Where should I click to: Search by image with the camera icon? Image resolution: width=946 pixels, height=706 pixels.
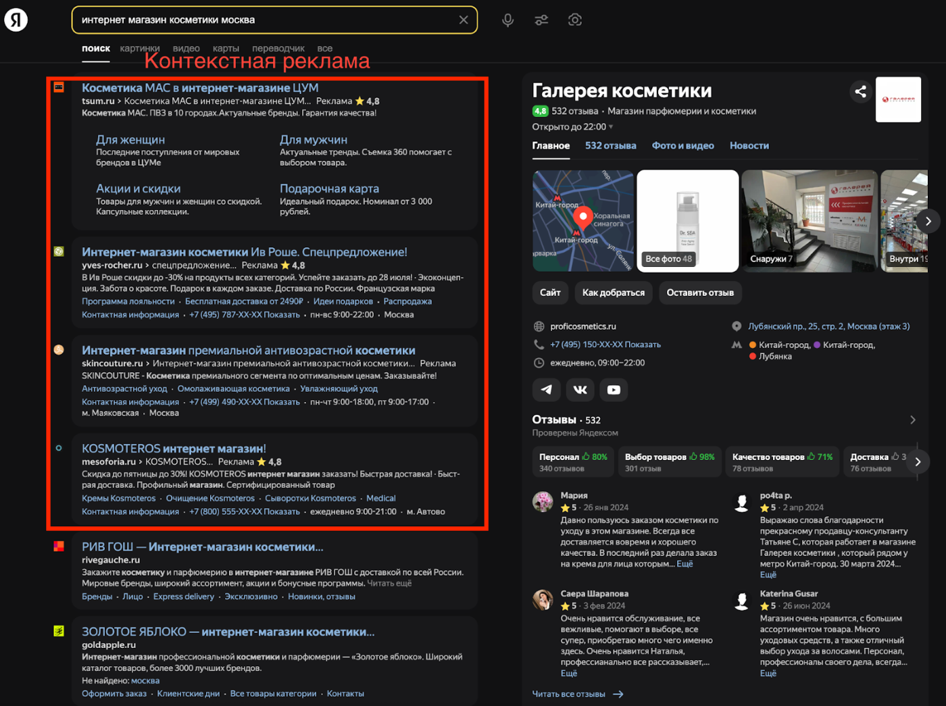[x=575, y=20]
